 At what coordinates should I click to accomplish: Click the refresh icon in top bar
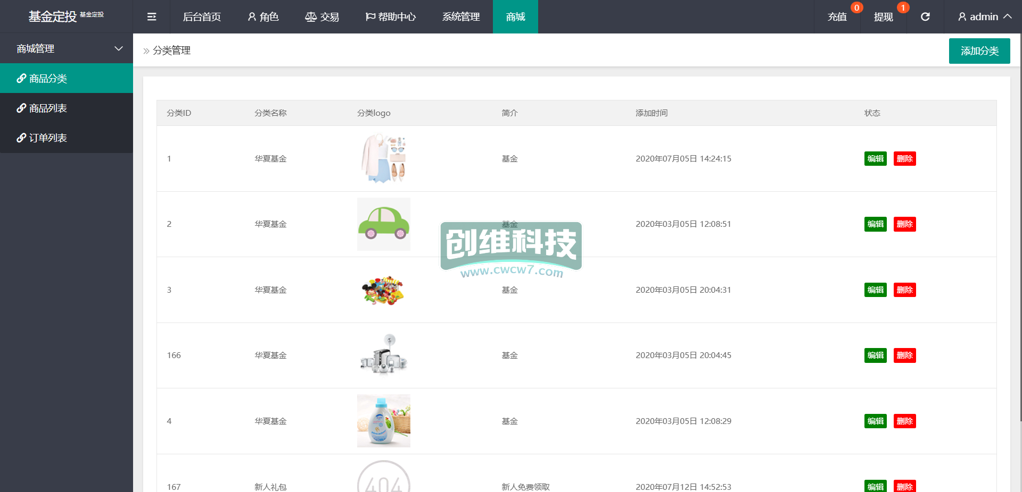[925, 17]
